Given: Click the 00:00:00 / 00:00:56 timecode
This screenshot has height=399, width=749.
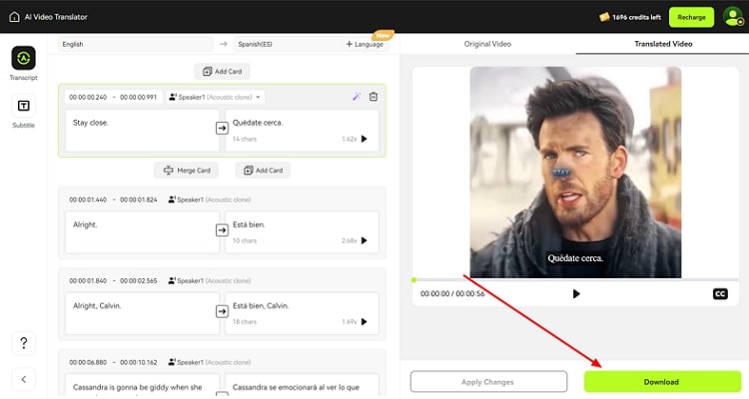Looking at the screenshot, I should pos(452,293).
